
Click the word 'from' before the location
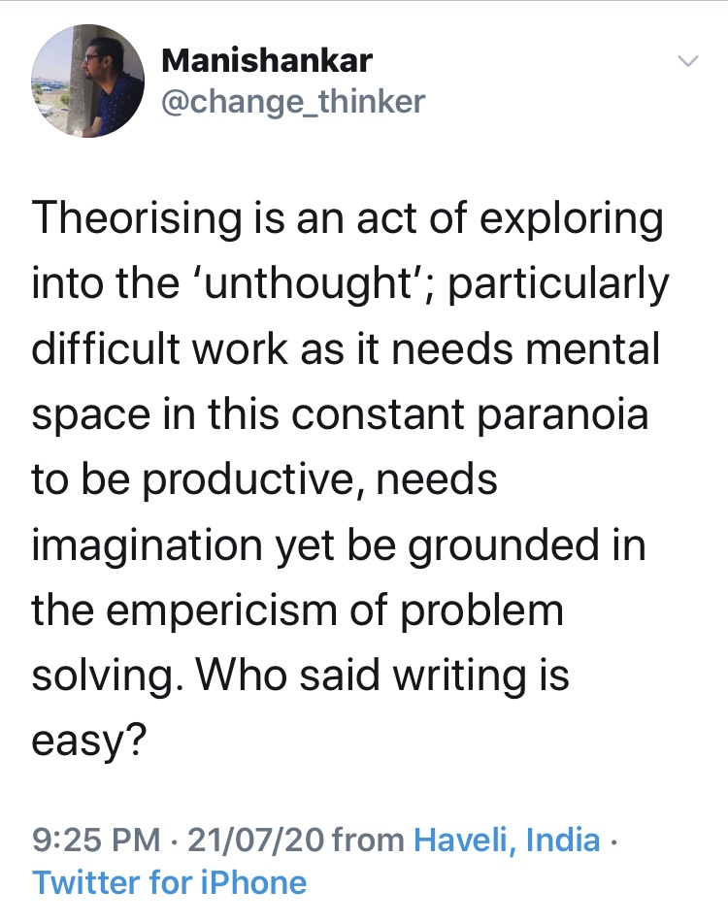(369, 840)
